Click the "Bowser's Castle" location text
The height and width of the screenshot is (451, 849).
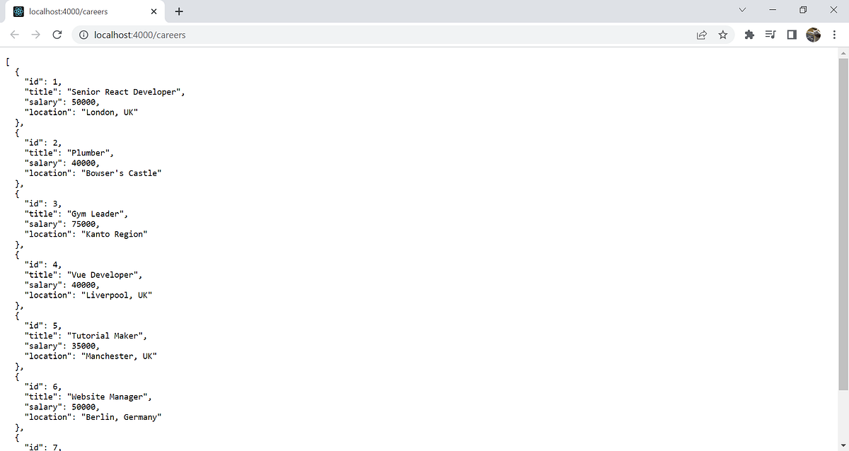click(x=124, y=173)
